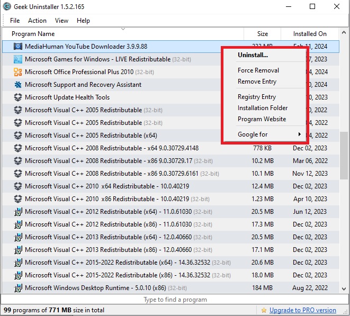Click the star icon beside Upgrade to PRO
350x316 pixels.
[263, 310]
